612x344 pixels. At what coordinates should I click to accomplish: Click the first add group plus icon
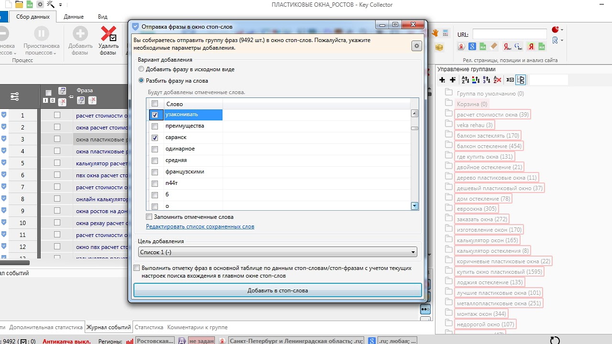(x=442, y=80)
